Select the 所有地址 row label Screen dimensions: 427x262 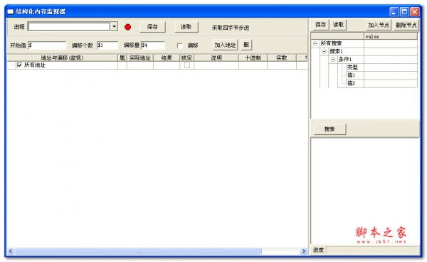tap(35, 65)
